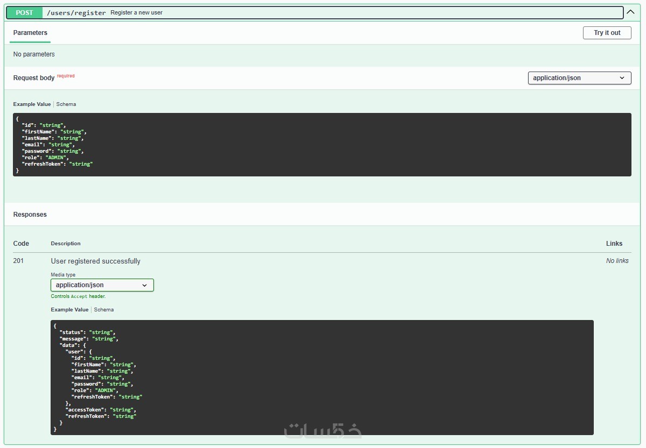Open the Parameters tab
The width and height of the screenshot is (646, 448).
30,33
